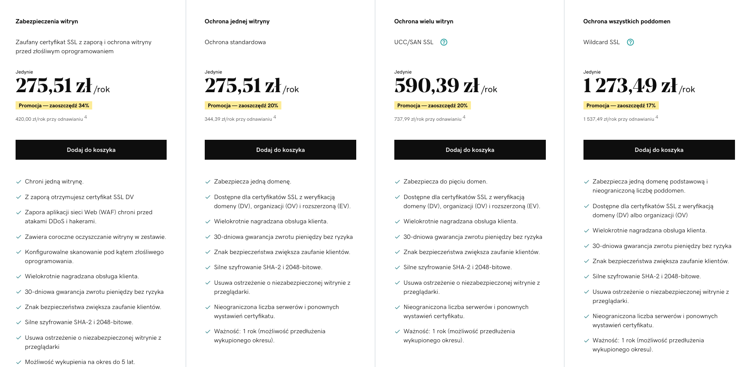Viewport: 751px width, 367px height.
Task: Open the help icon next to Wildcard SSL
Action: tap(630, 42)
